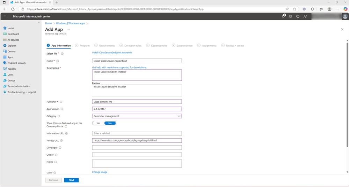Open the Devices sidebar icon

click(5, 51)
